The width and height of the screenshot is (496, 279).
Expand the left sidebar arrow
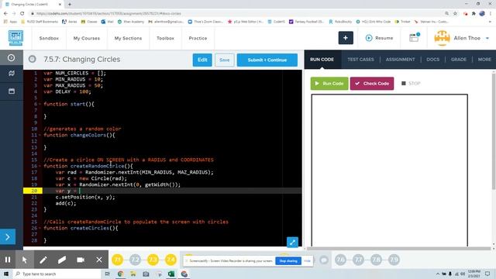8,237
